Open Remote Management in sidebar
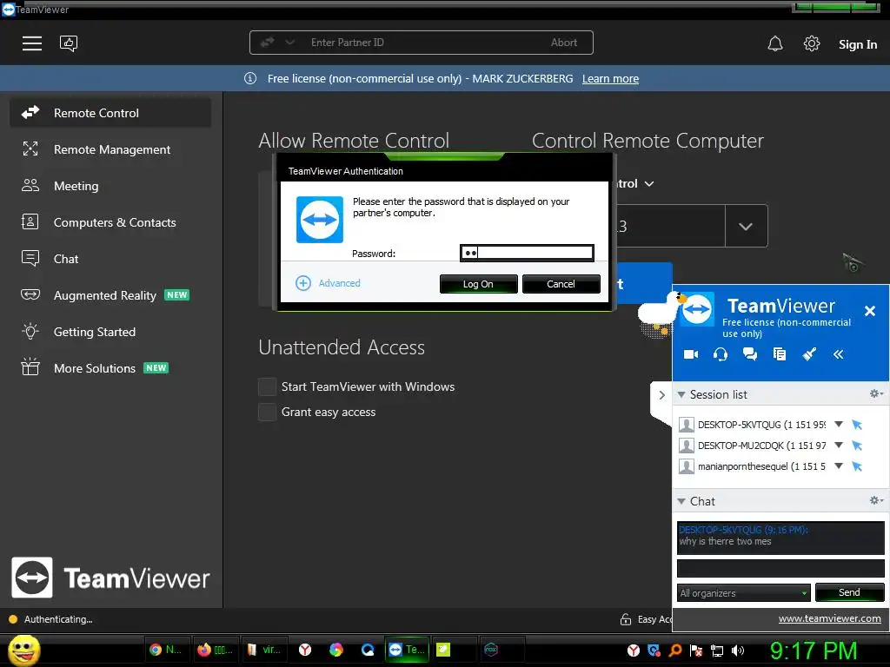The height and width of the screenshot is (667, 890). pos(110,149)
